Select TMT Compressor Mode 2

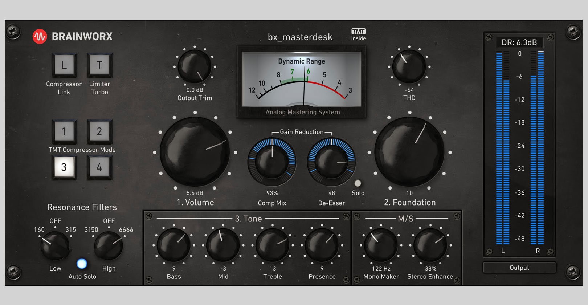click(x=99, y=131)
